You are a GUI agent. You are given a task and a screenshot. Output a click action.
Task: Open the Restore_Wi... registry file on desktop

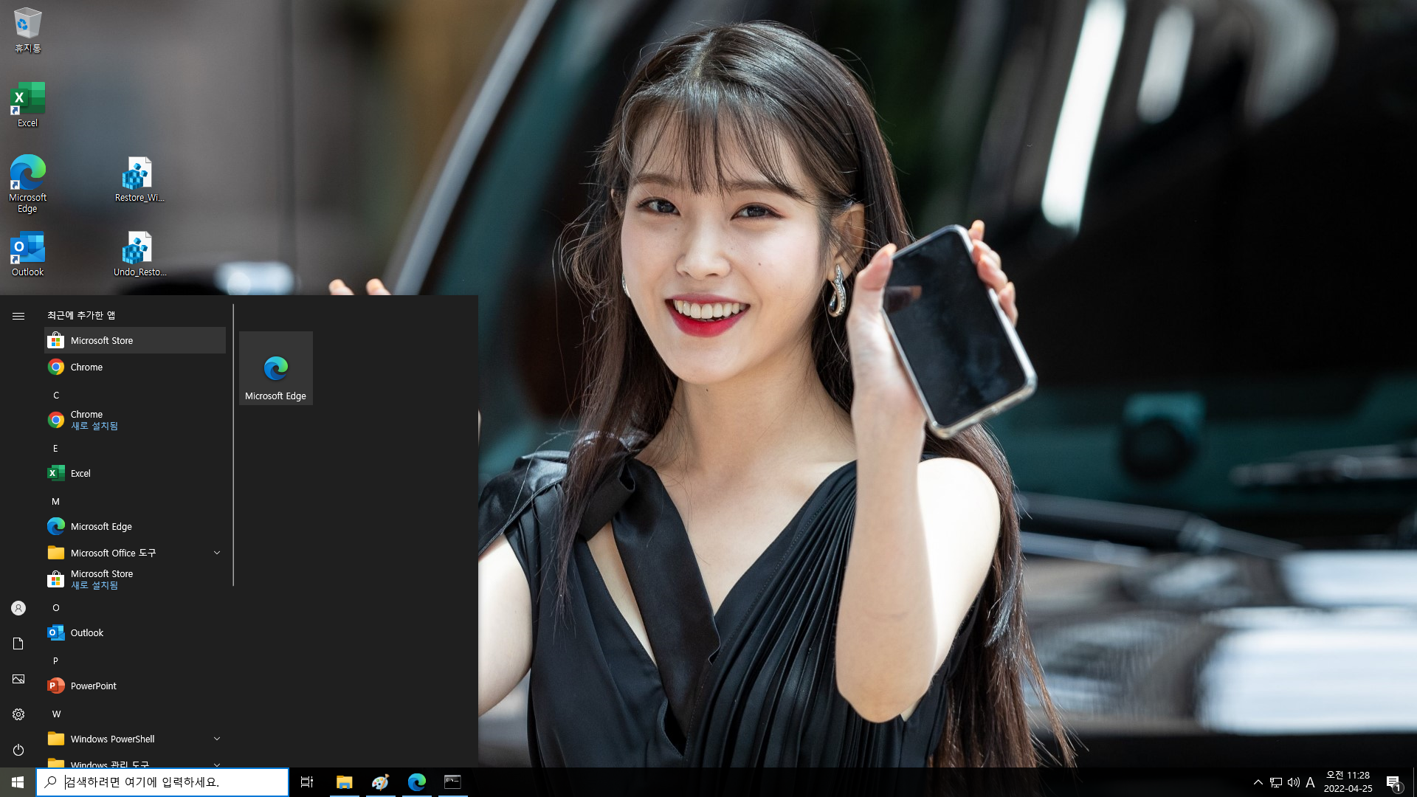click(139, 179)
